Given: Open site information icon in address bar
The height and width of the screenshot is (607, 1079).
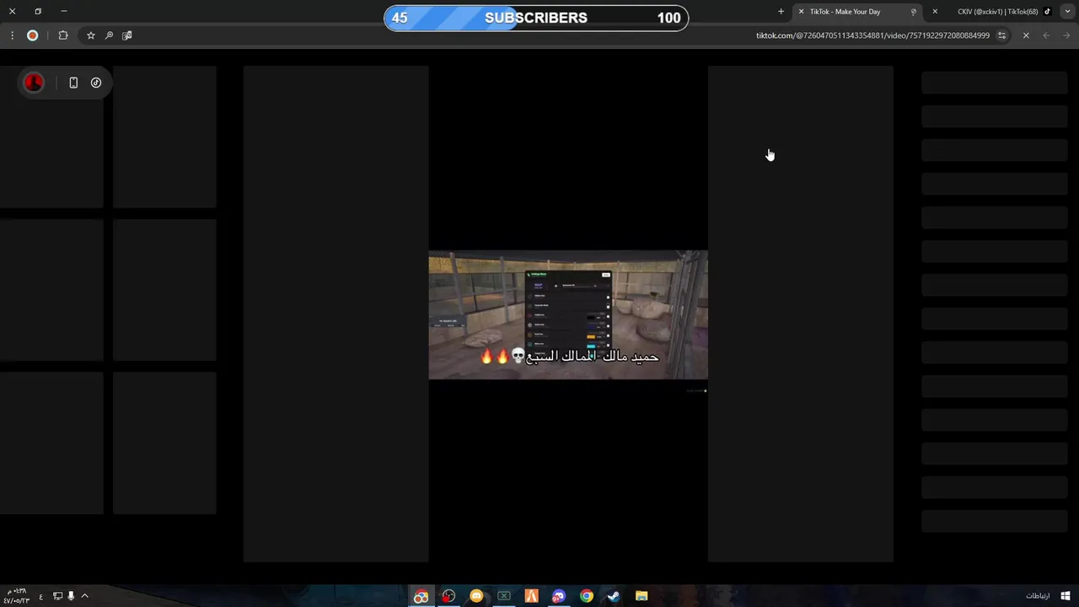Looking at the screenshot, I should [x=1001, y=35].
